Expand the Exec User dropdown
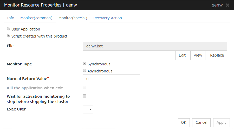Image resolution: width=234 pixels, height=130 pixels. [88, 109]
